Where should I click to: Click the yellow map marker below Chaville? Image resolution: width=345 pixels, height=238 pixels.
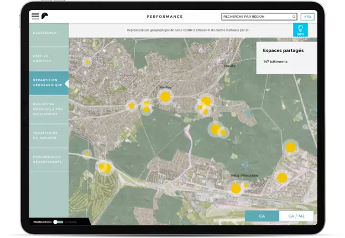coord(206,101)
